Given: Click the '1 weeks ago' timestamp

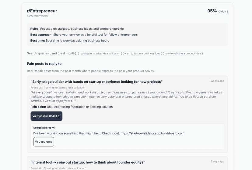Looking at the screenshot, I should (x=216, y=81).
